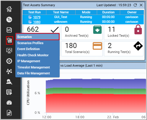Click the file sync icon in sidebar
147x120 pixels.
(x=9, y=113)
